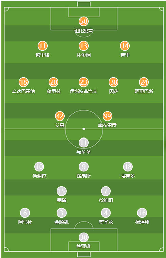Click grey goalkeeper 30 鲍亚雄
The image size is (166, 258).
point(84,237)
